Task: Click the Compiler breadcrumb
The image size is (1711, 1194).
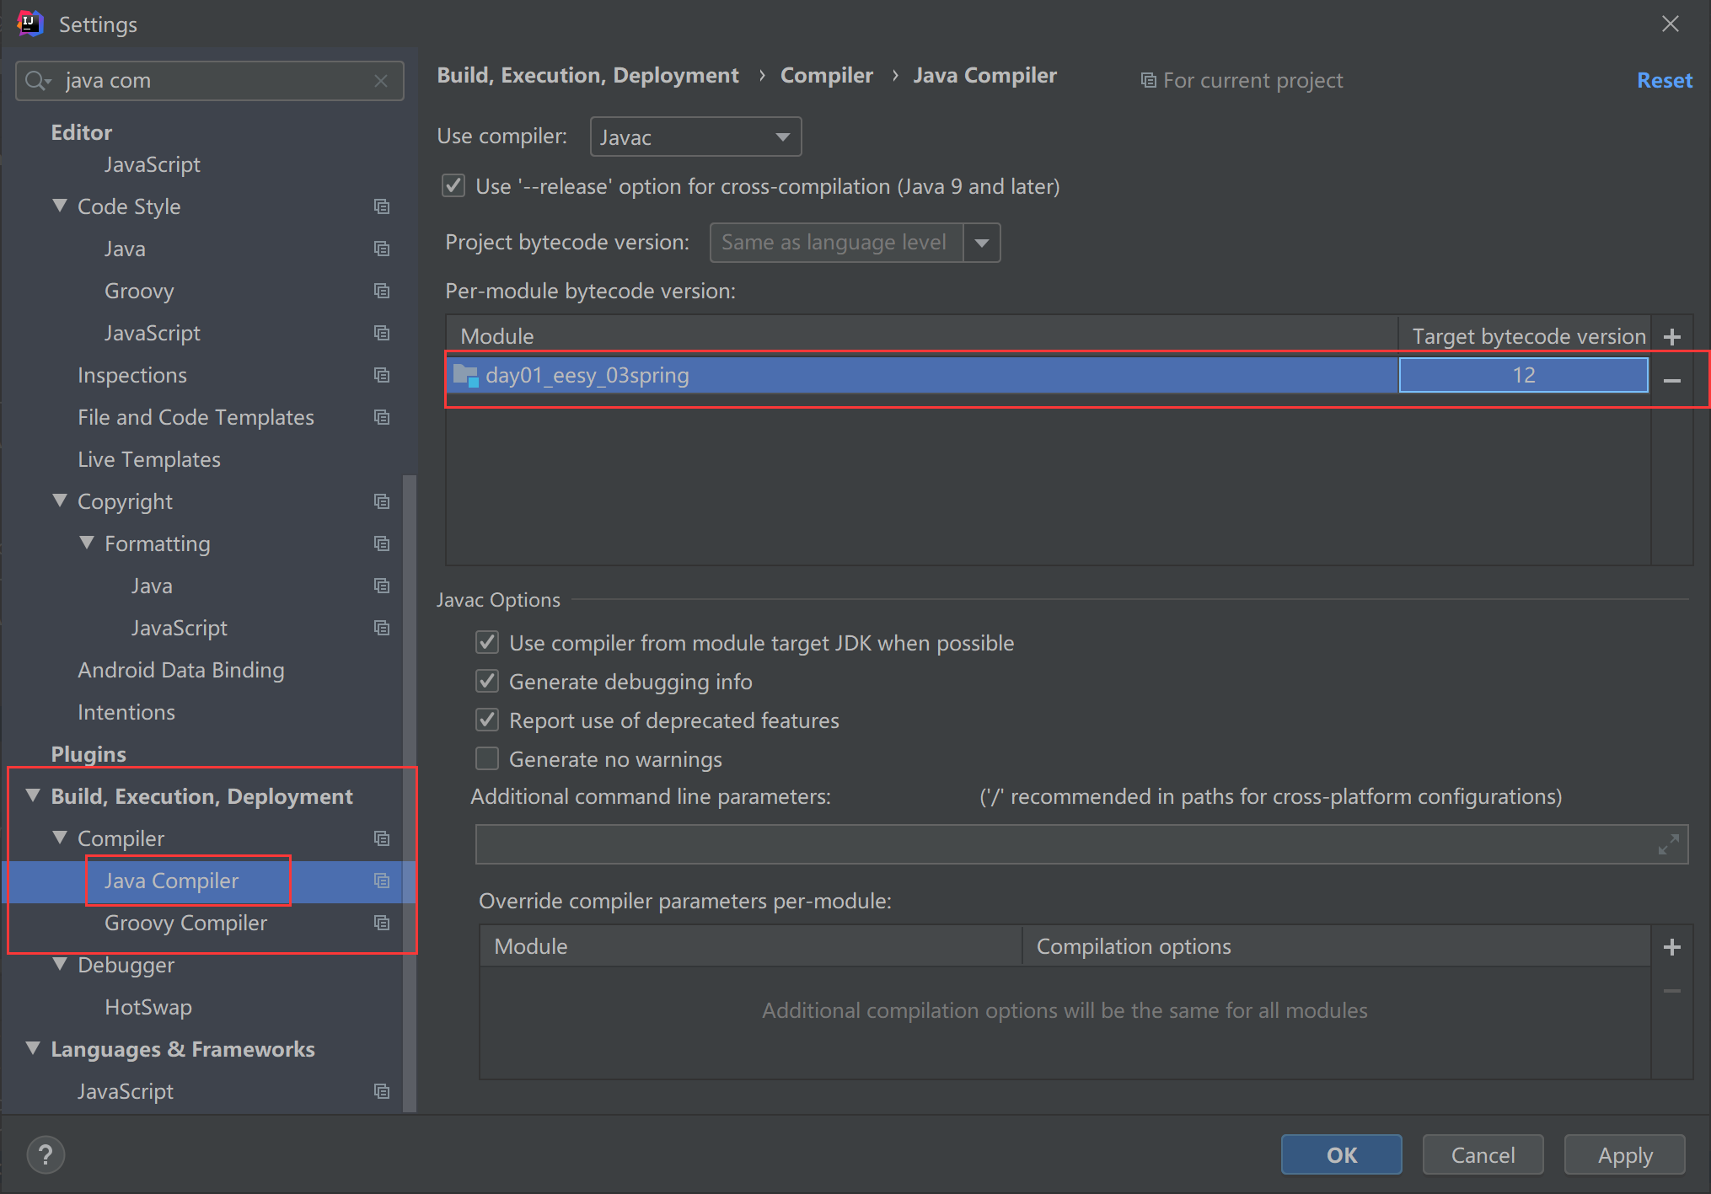Action: point(827,76)
